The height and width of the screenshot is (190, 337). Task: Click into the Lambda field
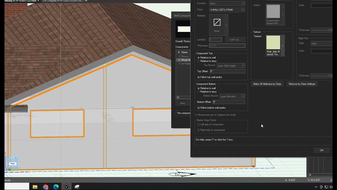coord(215,40)
